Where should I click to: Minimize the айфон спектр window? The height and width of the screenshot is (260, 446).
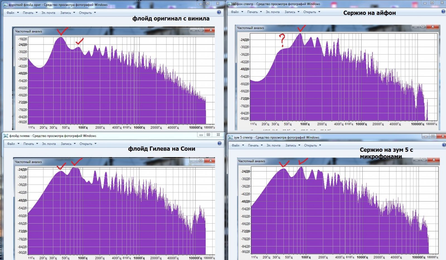tap(425, 3)
